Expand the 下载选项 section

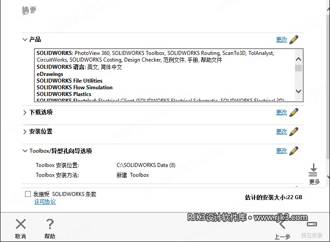[x=25, y=113]
